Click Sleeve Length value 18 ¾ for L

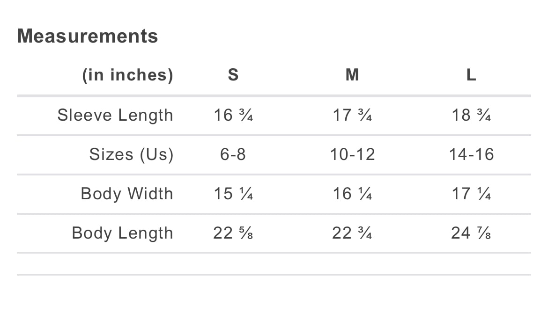471,115
